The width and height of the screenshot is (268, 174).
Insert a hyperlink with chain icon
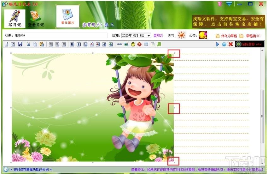(119, 44)
